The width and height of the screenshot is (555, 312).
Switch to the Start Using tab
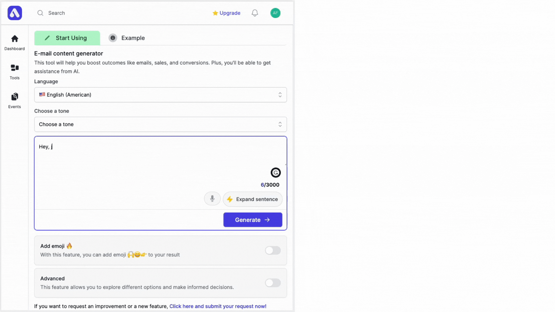(x=67, y=38)
